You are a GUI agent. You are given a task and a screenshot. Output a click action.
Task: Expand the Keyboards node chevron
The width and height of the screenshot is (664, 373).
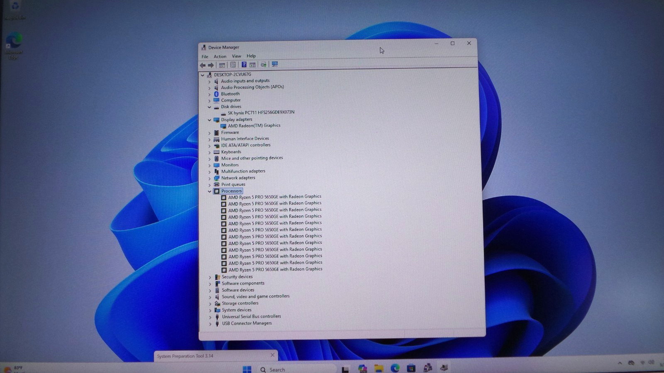pyautogui.click(x=209, y=153)
